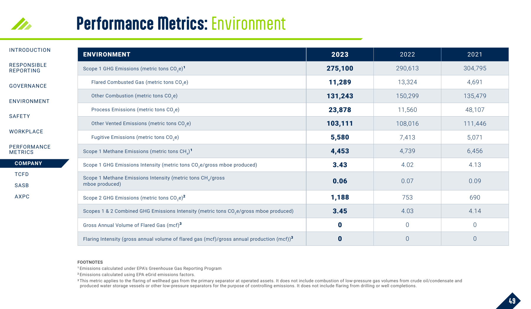Click the ENVIRONMENT table header
The height and width of the screenshot is (309, 531).
[x=107, y=54]
